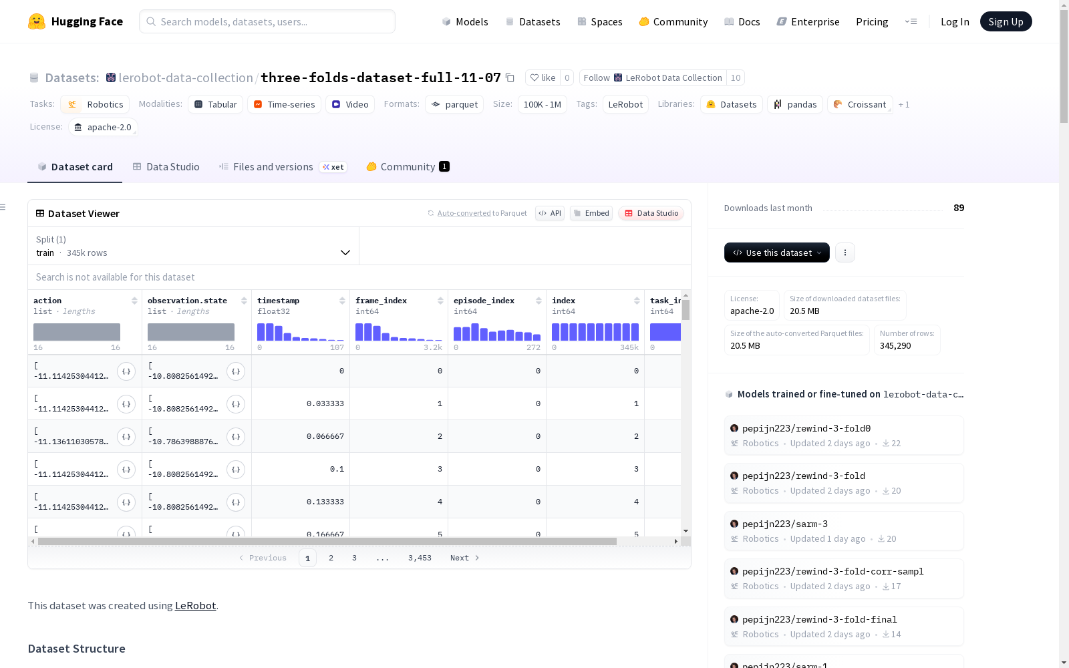Sort the index column with its arrows icon

[x=637, y=301]
